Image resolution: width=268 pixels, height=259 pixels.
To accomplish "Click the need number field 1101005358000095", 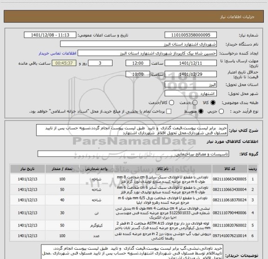I will tap(191, 35).
